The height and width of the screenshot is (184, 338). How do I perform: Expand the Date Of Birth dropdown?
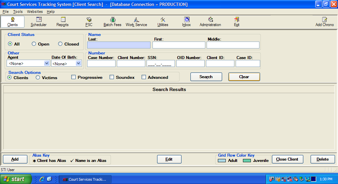[78, 63]
